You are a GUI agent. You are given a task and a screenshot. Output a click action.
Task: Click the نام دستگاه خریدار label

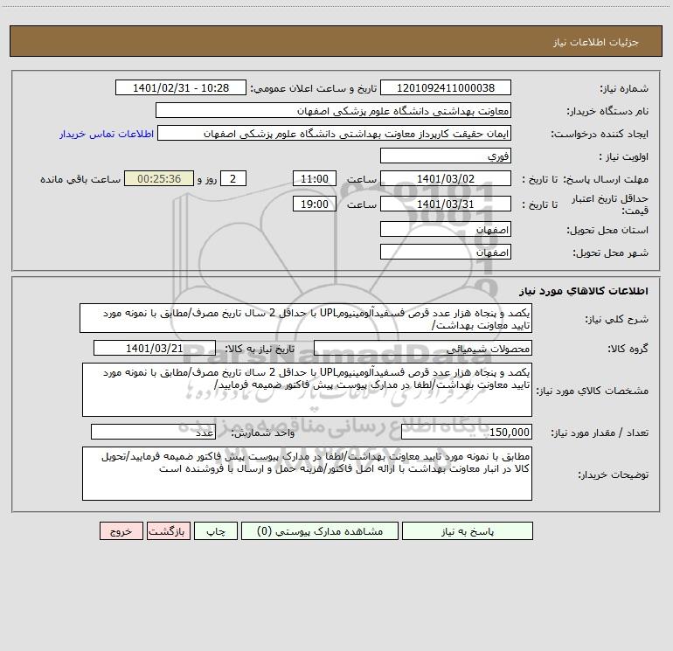607,111
